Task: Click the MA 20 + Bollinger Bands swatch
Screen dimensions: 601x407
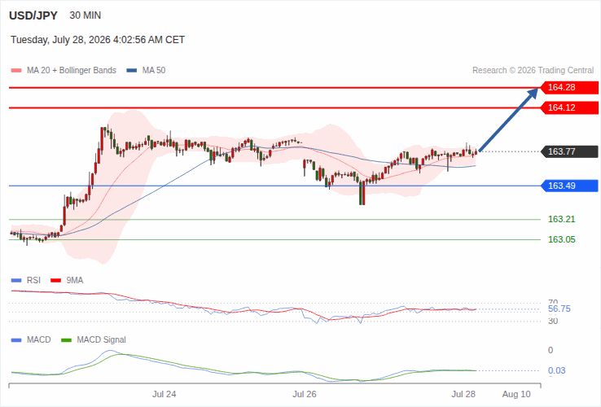Action: pyautogui.click(x=16, y=71)
